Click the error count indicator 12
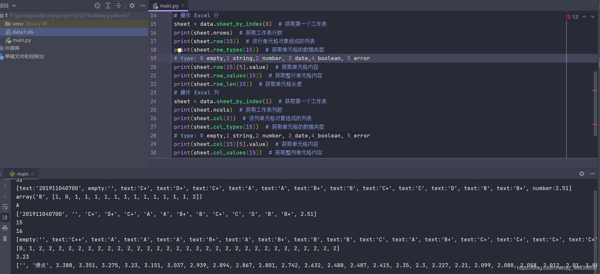600x274 pixels. [572, 17]
